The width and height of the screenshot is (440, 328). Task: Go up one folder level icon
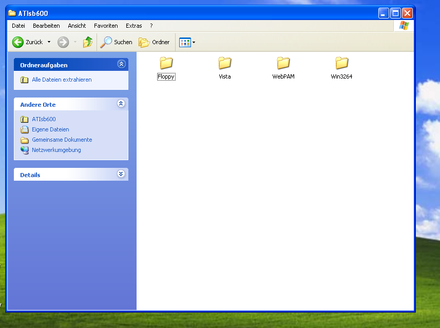pyautogui.click(x=88, y=43)
